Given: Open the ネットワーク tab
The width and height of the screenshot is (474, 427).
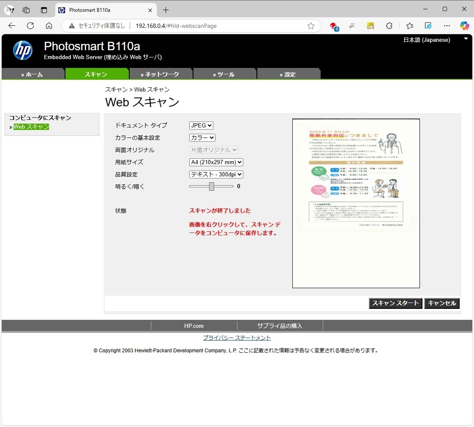Looking at the screenshot, I should tap(160, 74).
